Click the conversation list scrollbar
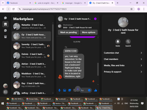 (x=53, y=42)
